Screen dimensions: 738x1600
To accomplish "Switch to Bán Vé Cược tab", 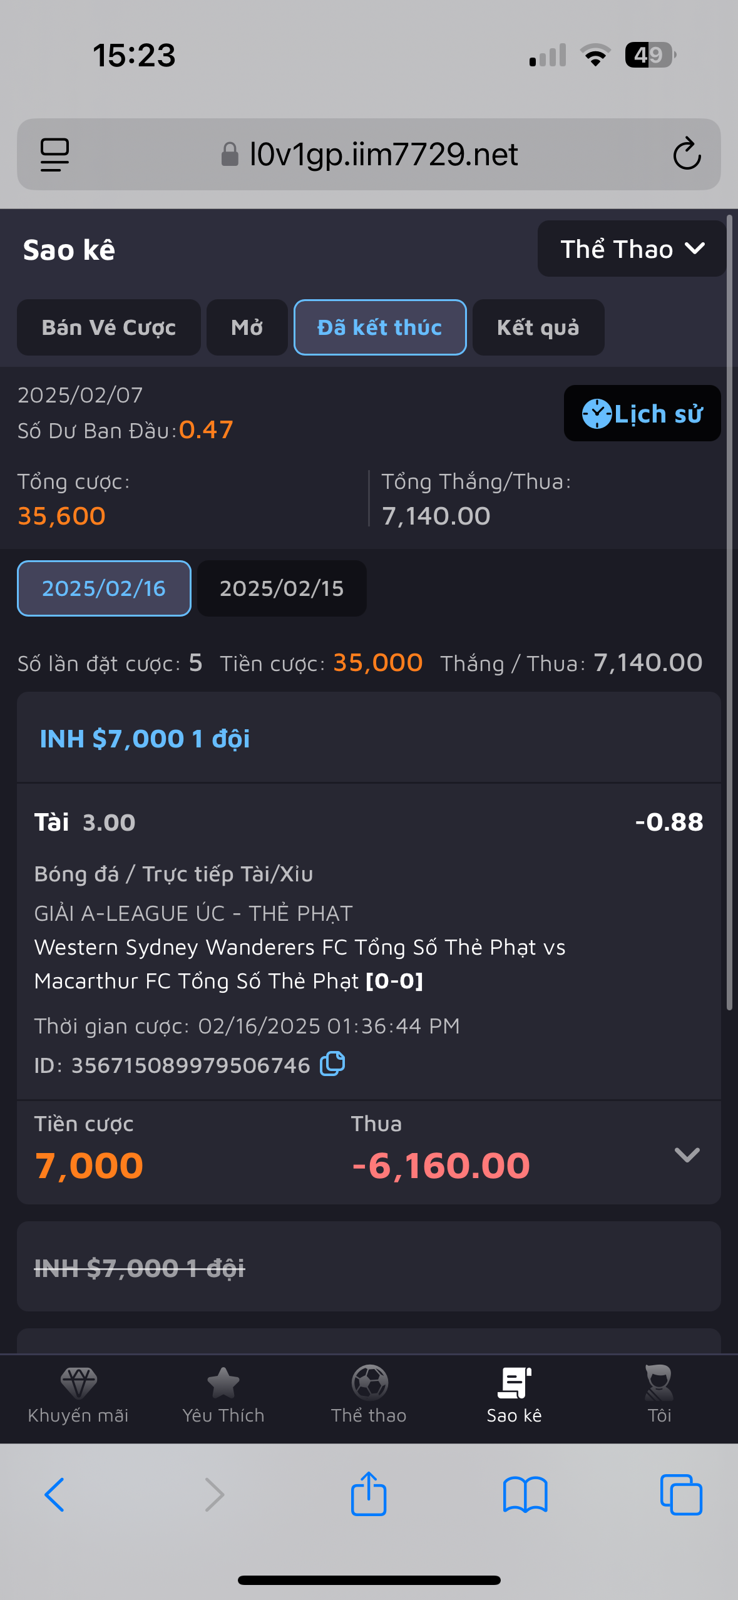I will coord(109,328).
